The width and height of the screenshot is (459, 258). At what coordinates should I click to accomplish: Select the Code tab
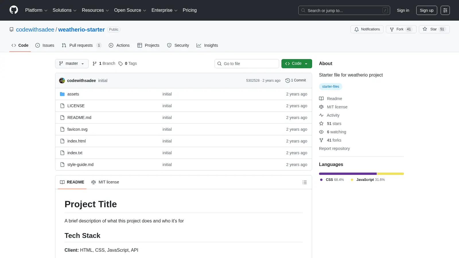20,45
